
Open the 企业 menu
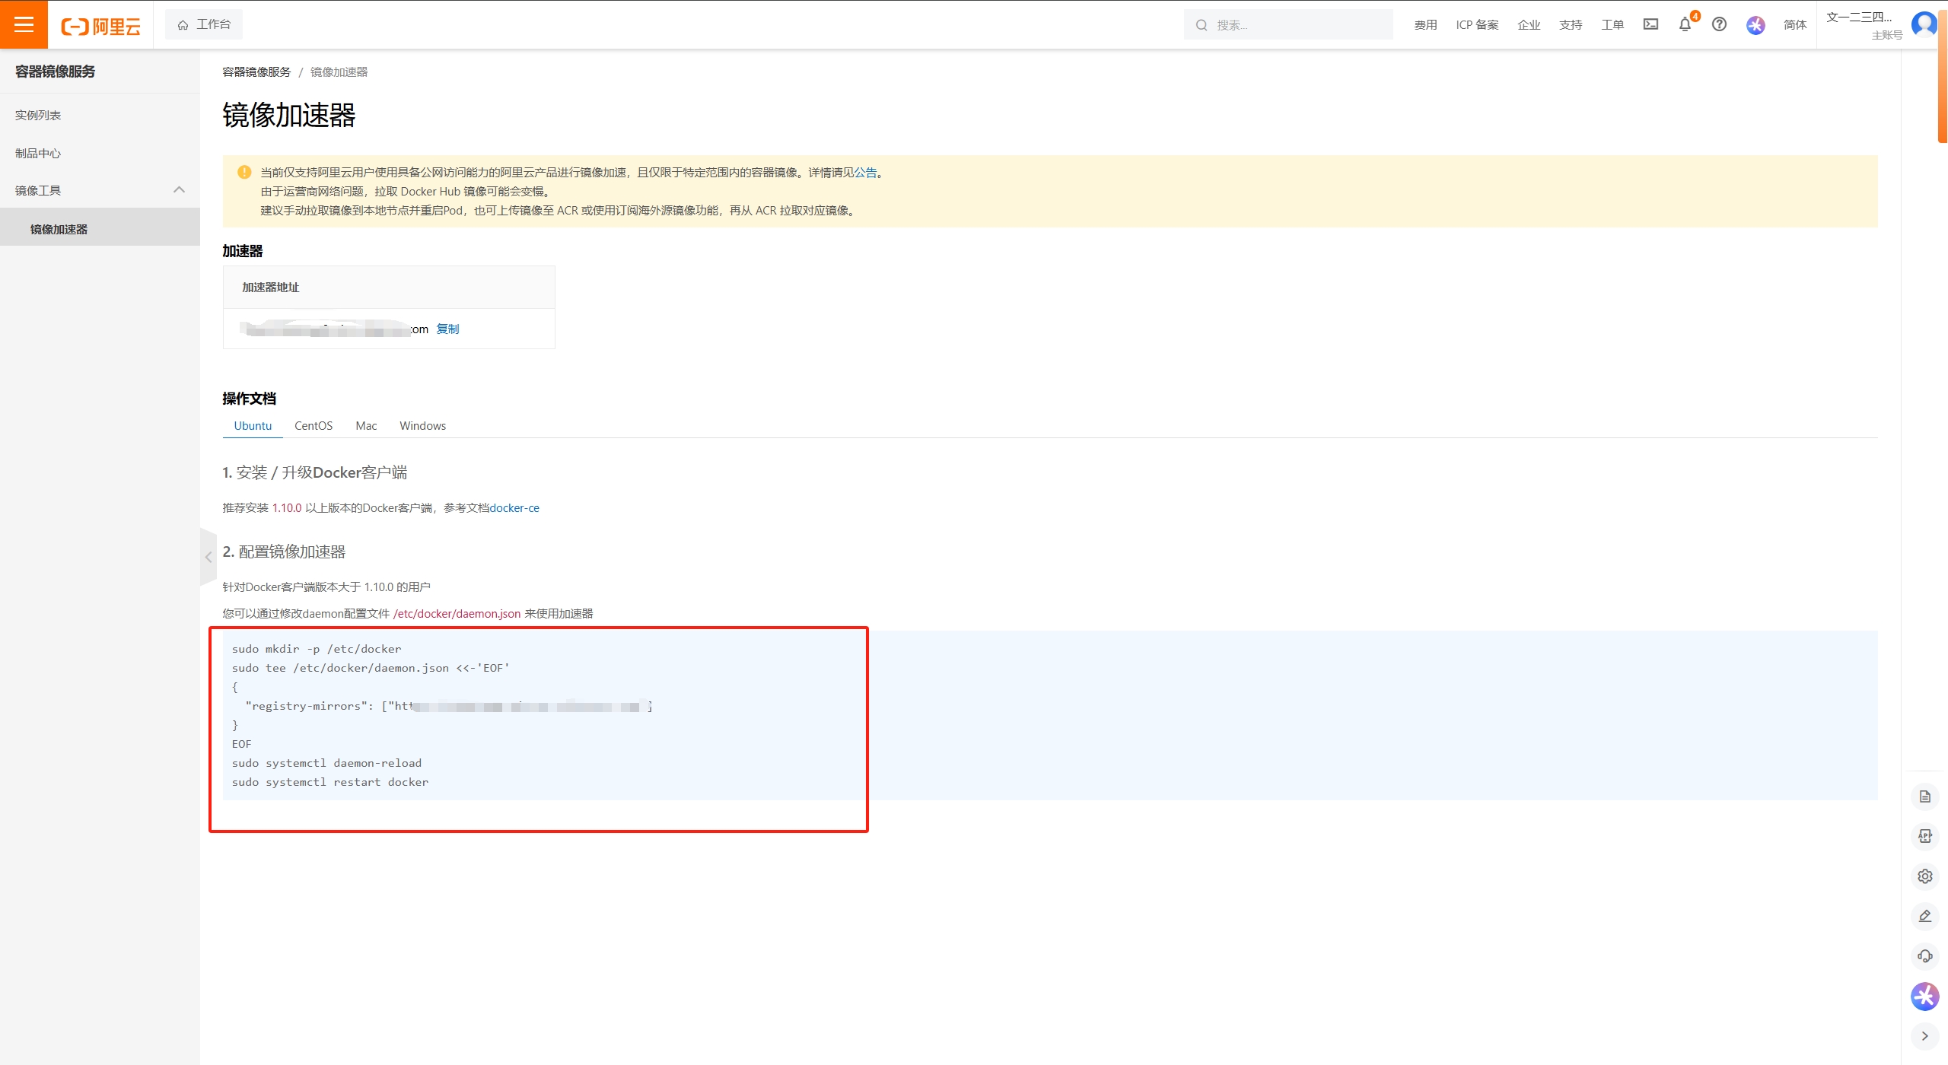tap(1528, 25)
